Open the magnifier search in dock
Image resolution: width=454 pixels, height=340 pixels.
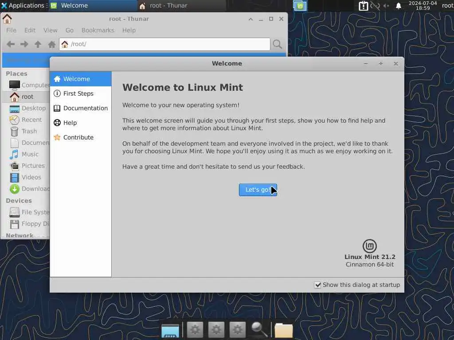click(259, 329)
